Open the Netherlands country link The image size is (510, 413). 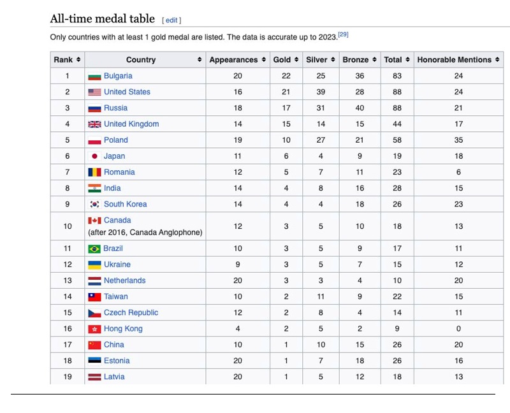coord(124,280)
